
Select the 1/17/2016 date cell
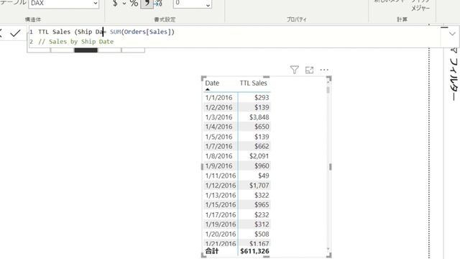(x=221, y=214)
